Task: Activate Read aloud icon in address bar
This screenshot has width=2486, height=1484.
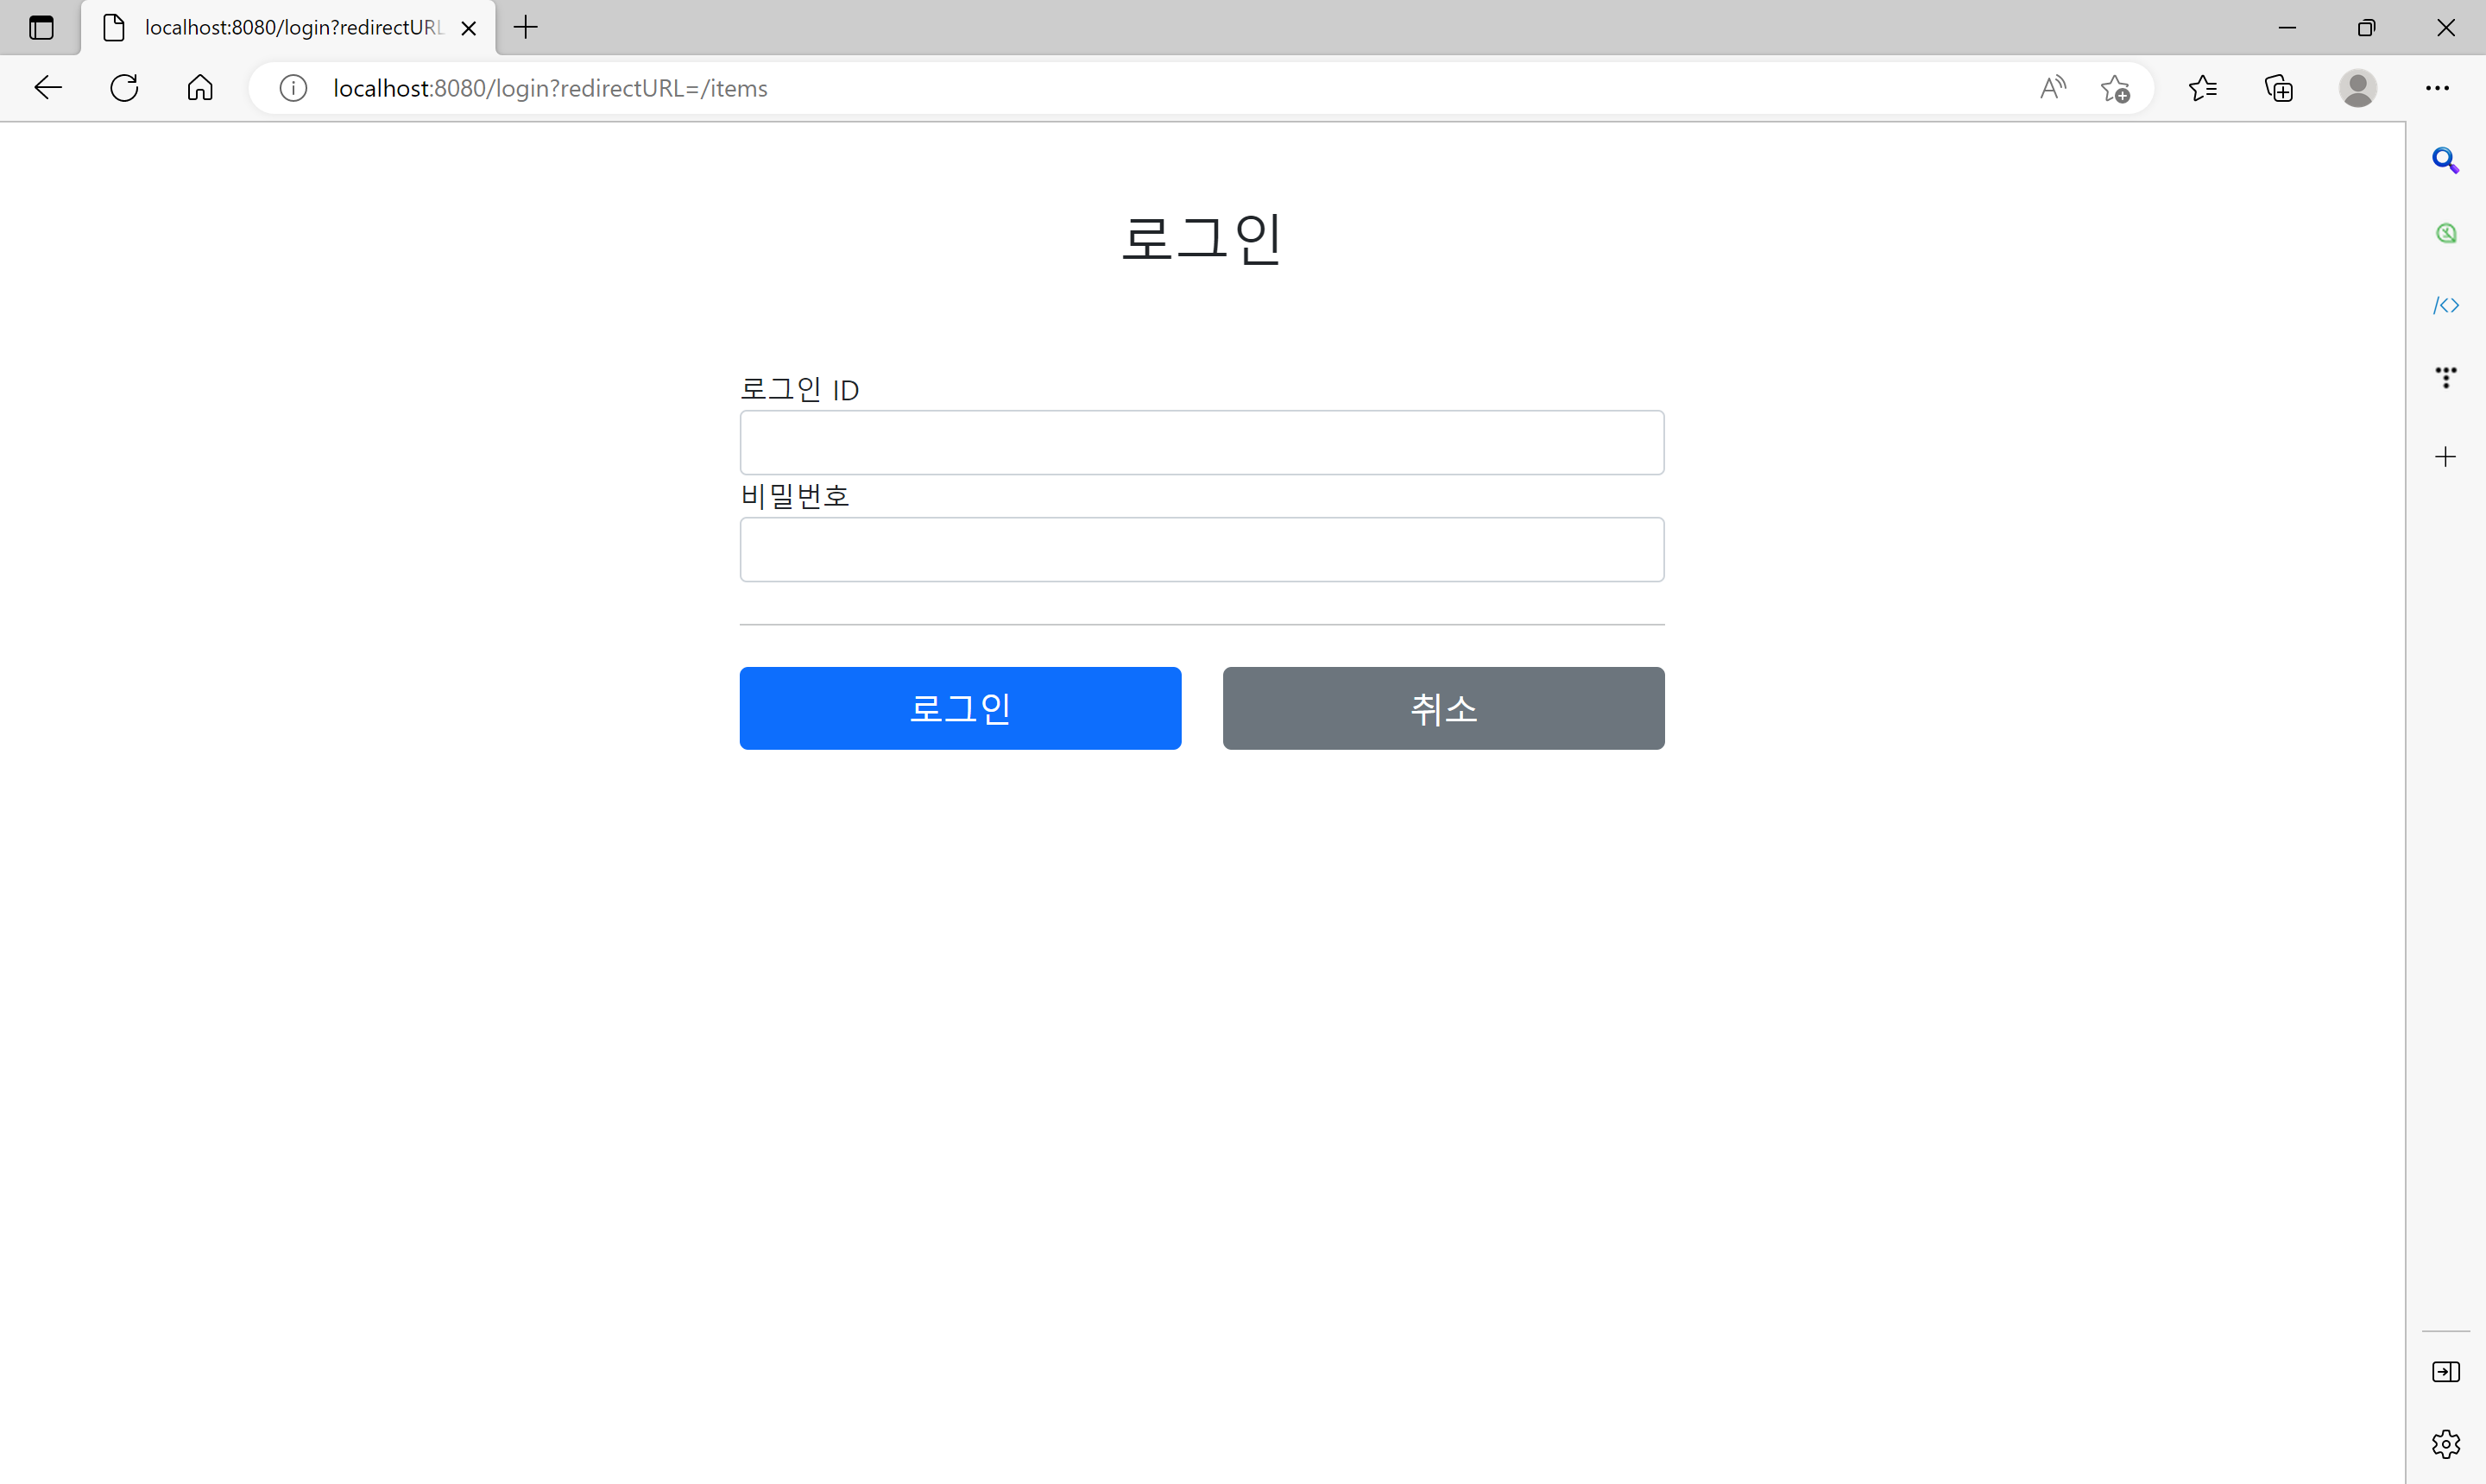Action: point(2052,88)
